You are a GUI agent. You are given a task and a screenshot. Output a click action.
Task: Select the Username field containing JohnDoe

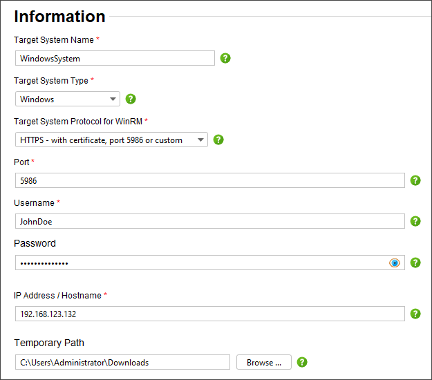209,221
